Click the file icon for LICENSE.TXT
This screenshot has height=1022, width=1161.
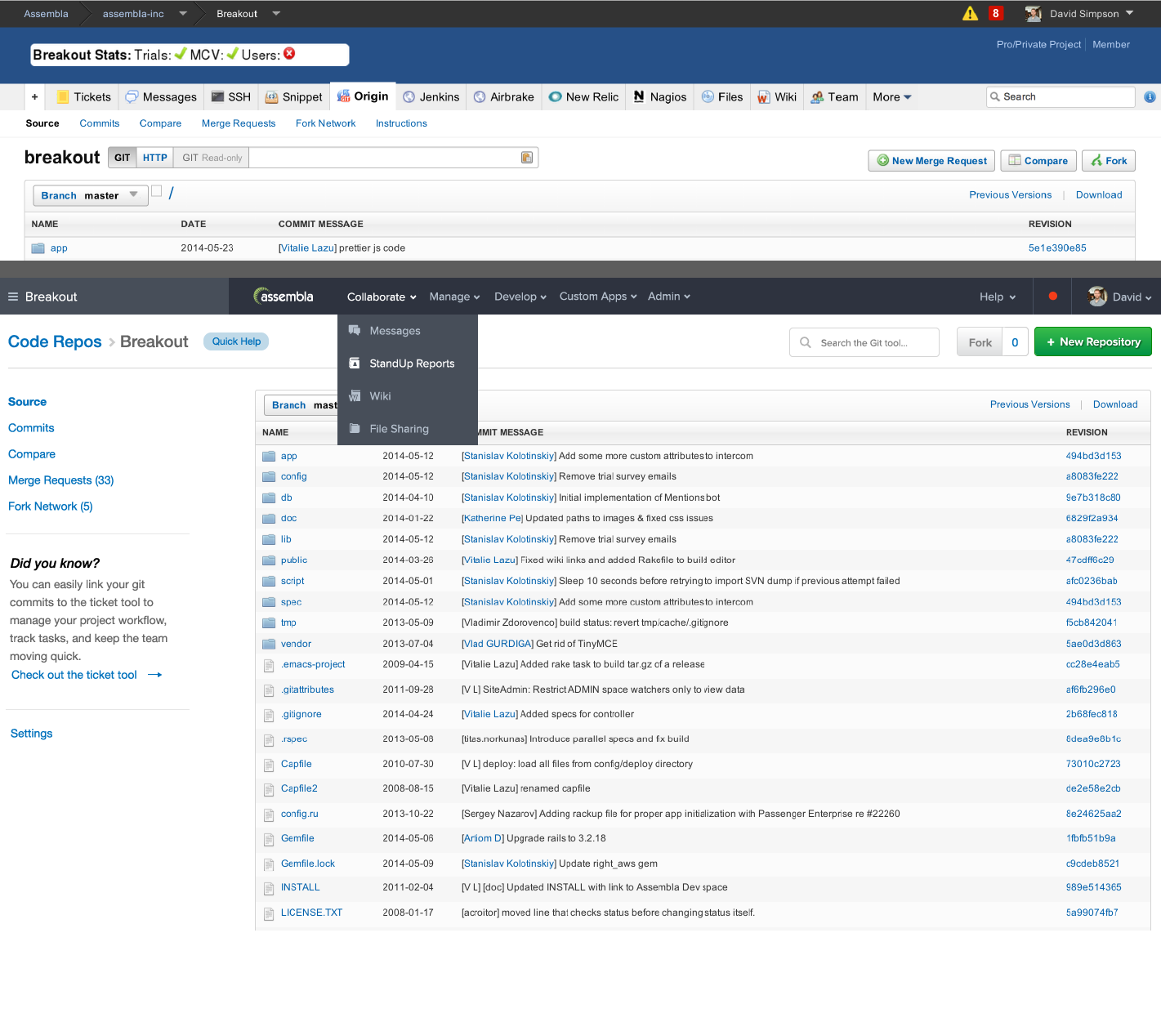[269, 913]
